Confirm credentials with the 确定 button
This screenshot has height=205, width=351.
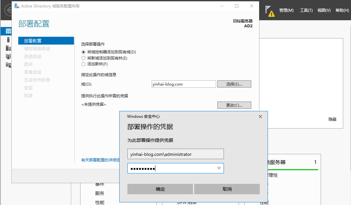point(160,189)
